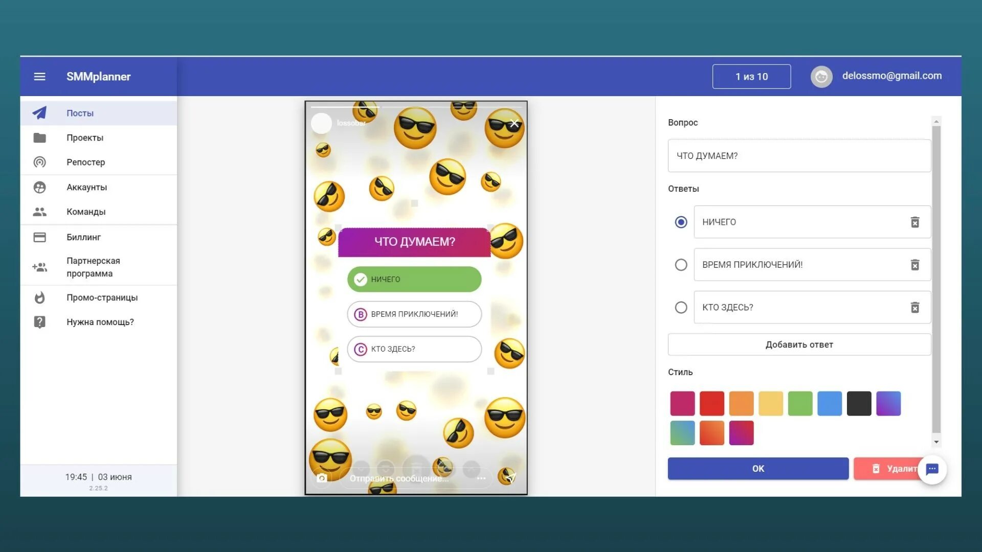Remove the ВРЕМЯ ПРИКЛЮЧЕНИЙ! answer via trash icon

(x=914, y=265)
